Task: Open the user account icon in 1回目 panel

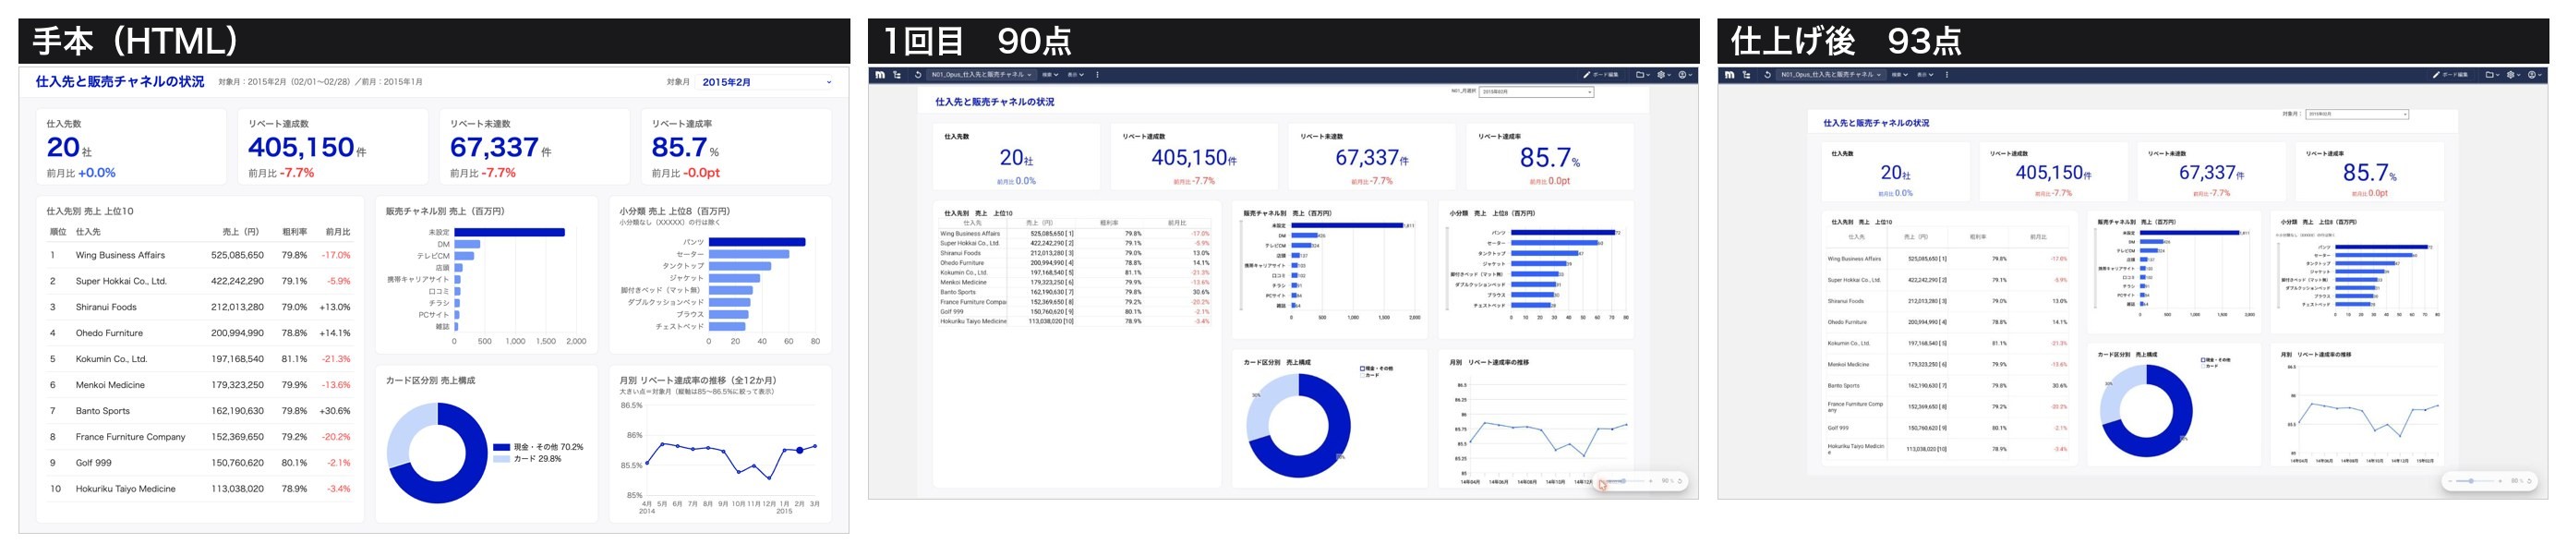Action: tap(1683, 75)
